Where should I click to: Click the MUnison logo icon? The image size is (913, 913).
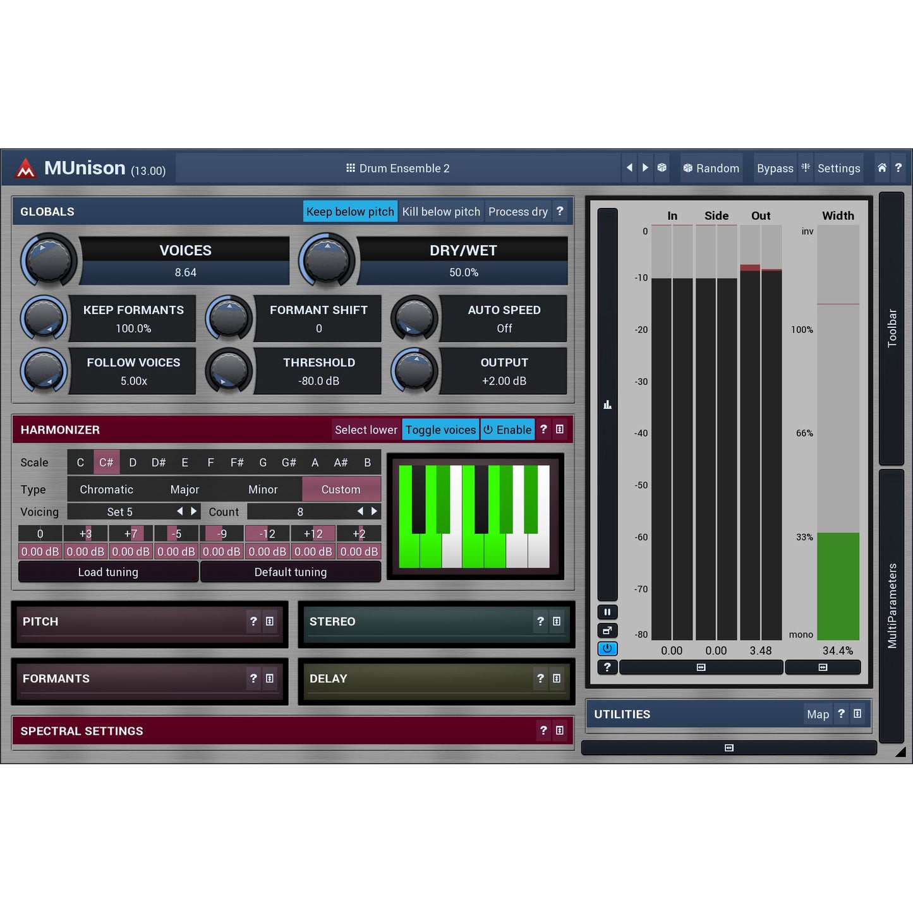coord(26,168)
